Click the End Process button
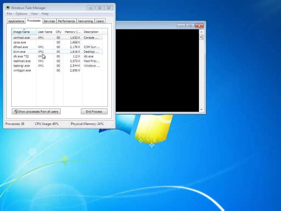Viewport: 281px width, 211px height. pos(94,112)
